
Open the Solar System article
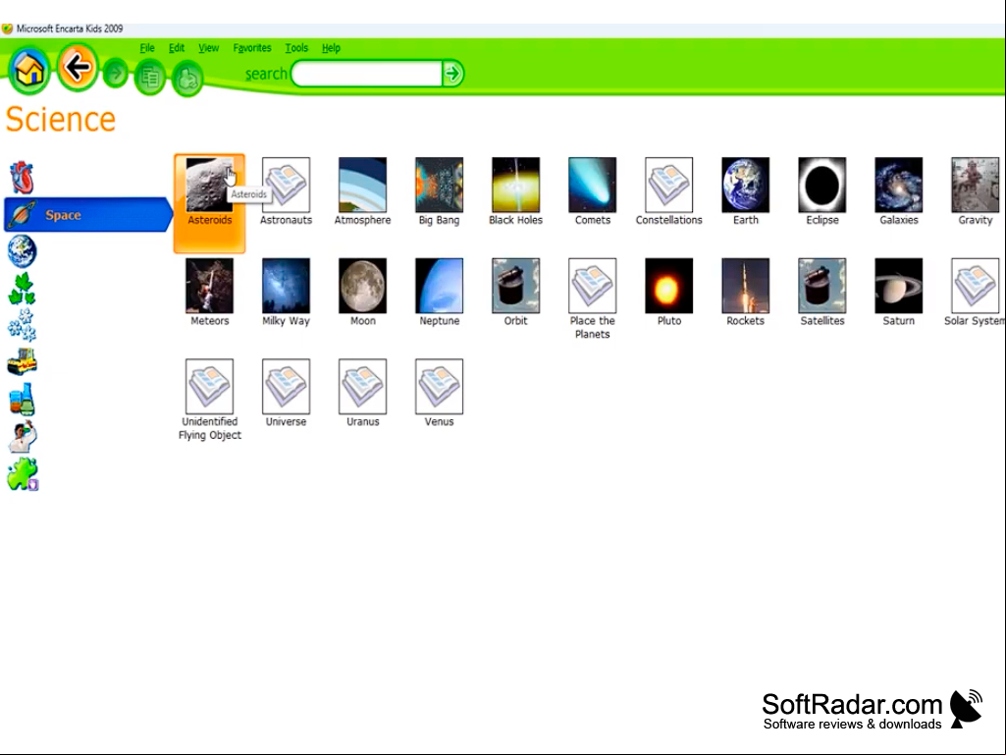point(975,293)
